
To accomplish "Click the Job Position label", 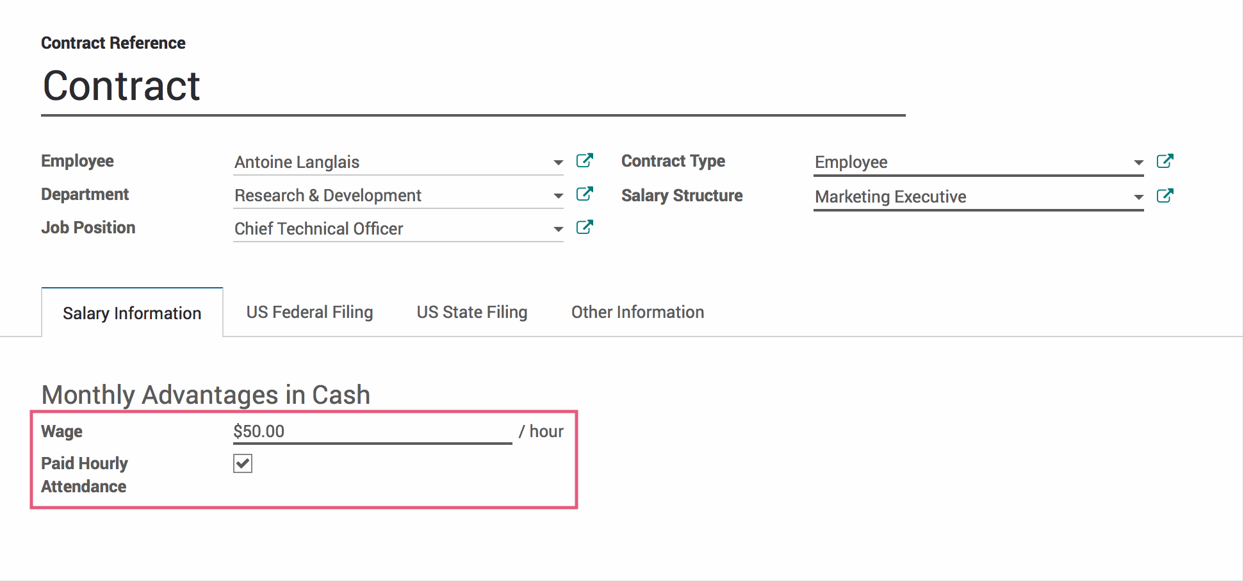I will coord(88,228).
